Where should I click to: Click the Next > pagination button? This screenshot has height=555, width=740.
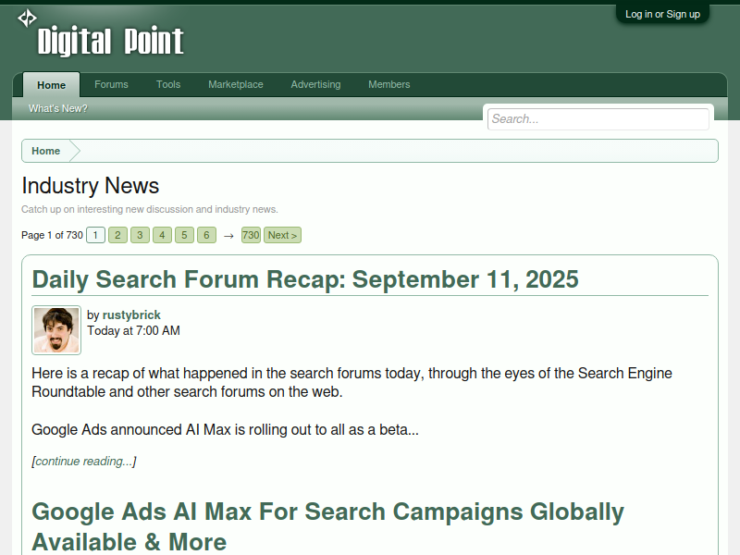[282, 235]
